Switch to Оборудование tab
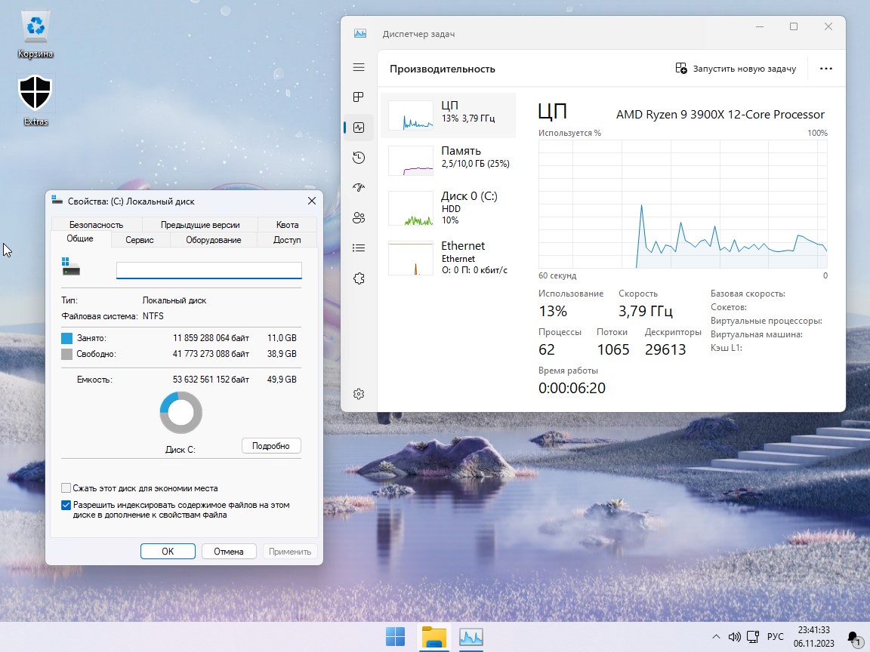The width and height of the screenshot is (870, 652). [214, 240]
